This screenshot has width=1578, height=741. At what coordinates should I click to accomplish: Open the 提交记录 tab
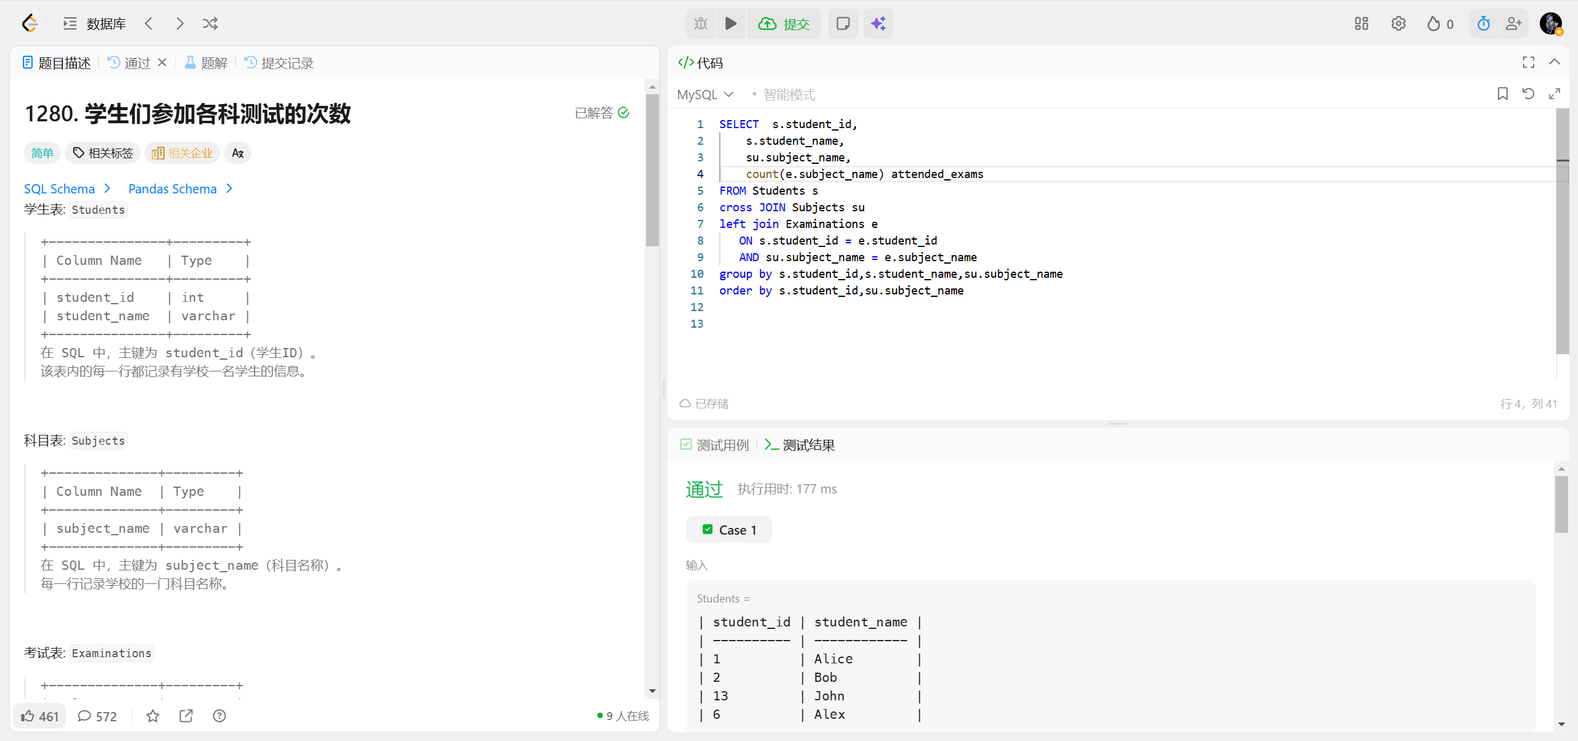click(x=279, y=63)
